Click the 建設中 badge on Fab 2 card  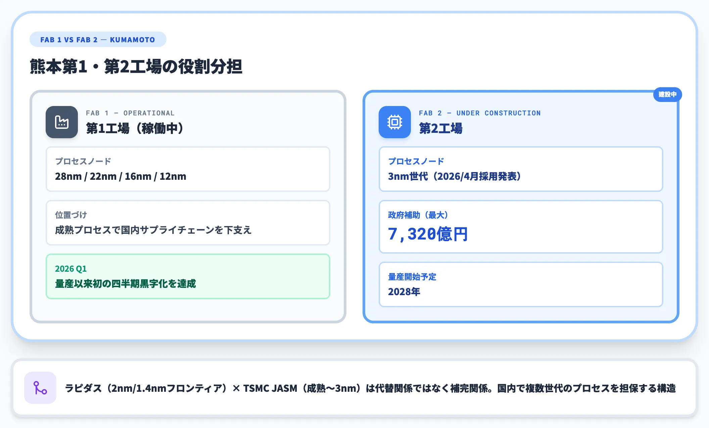click(667, 95)
